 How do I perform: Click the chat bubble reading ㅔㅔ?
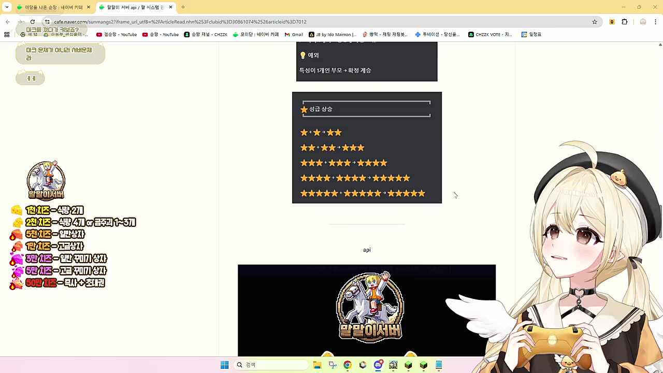point(30,78)
